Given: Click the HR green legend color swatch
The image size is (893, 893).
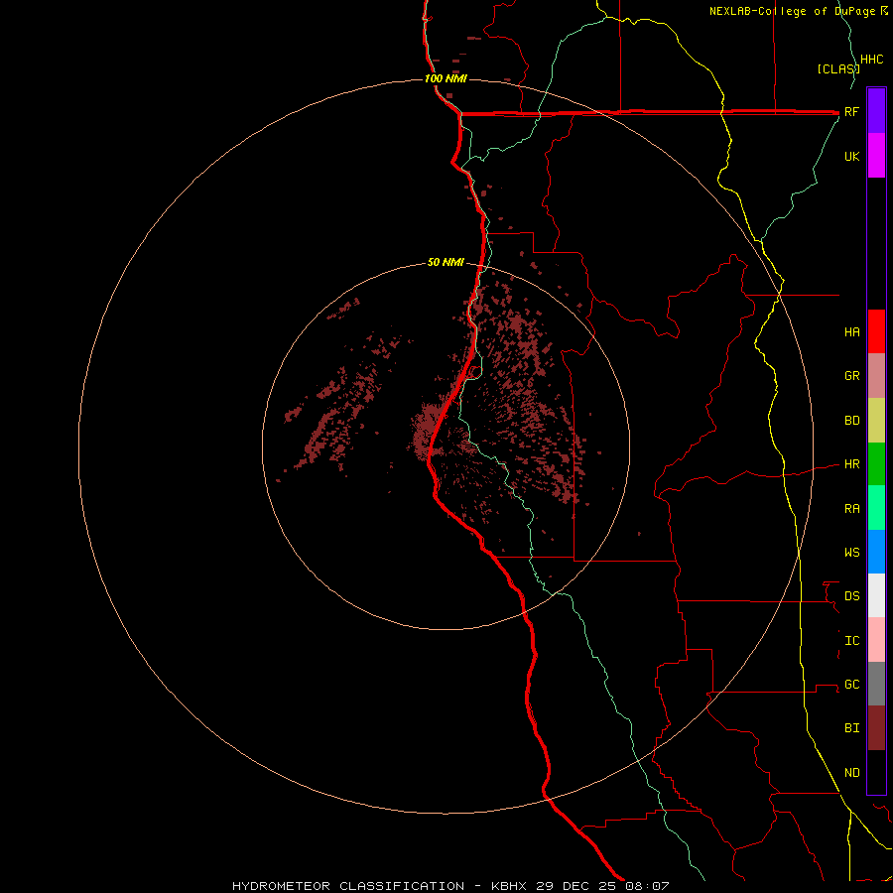Looking at the screenshot, I should point(876,464).
